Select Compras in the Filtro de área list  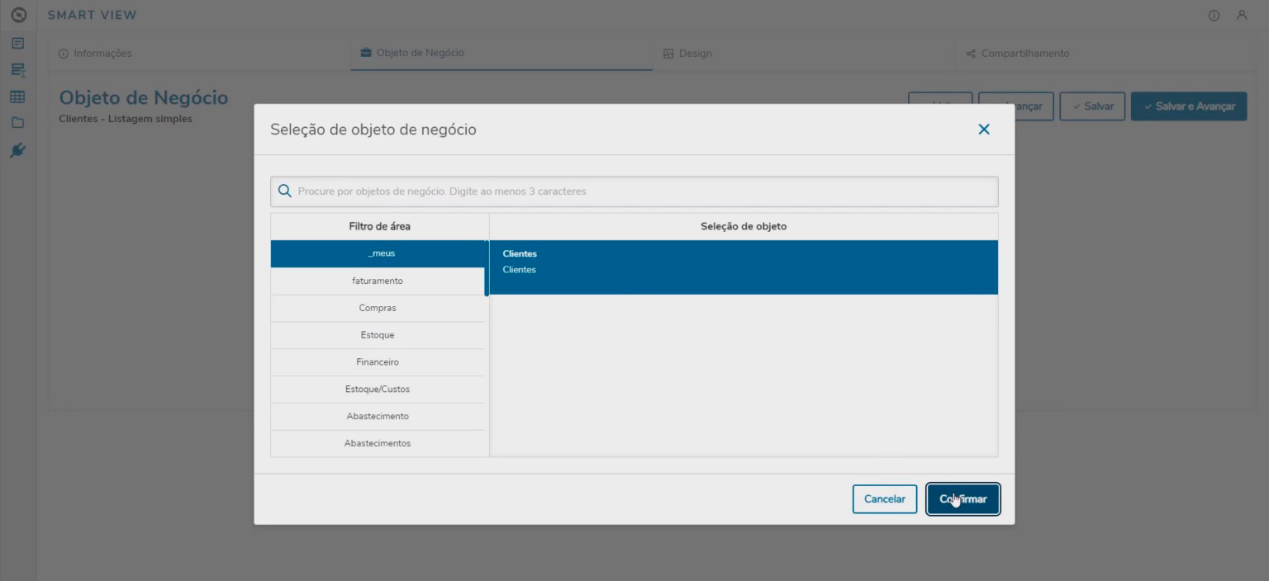pyautogui.click(x=378, y=307)
